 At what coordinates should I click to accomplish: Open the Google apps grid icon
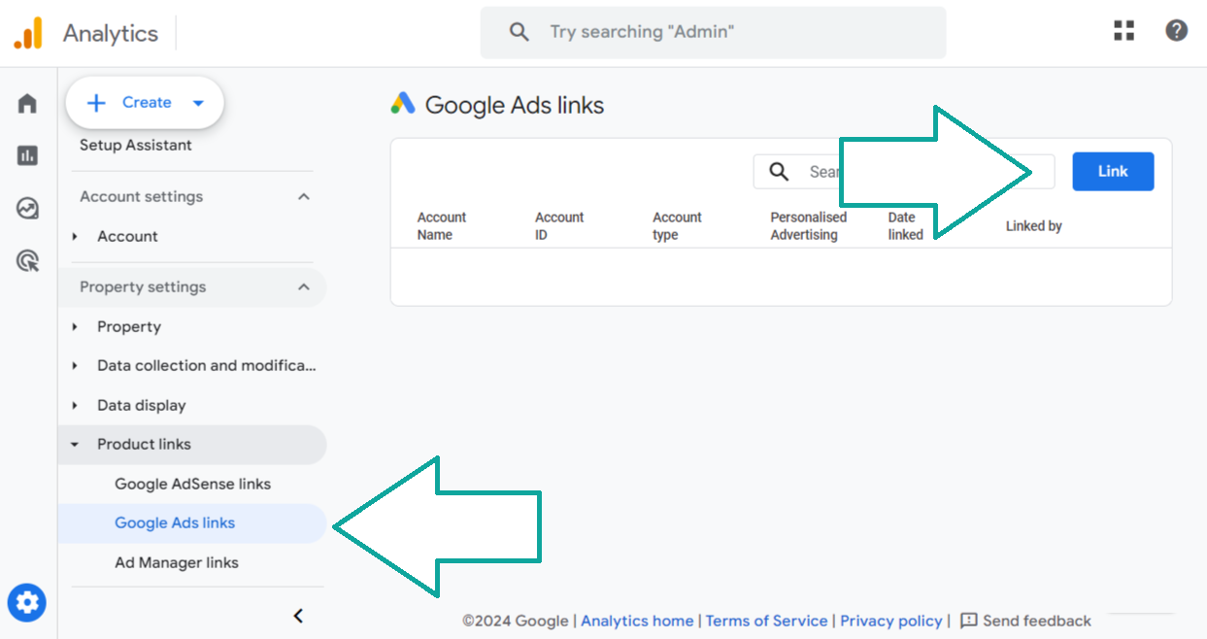[1123, 31]
